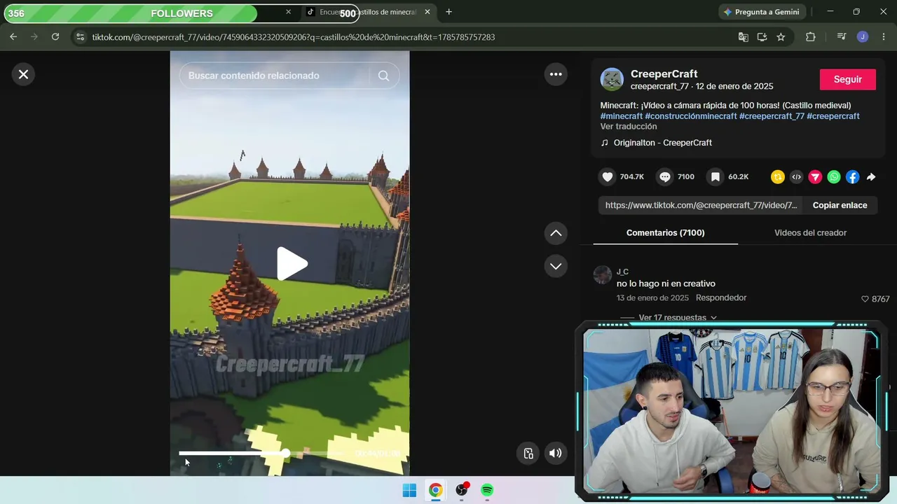Expand Ver 17 respuestas replies

point(677,318)
